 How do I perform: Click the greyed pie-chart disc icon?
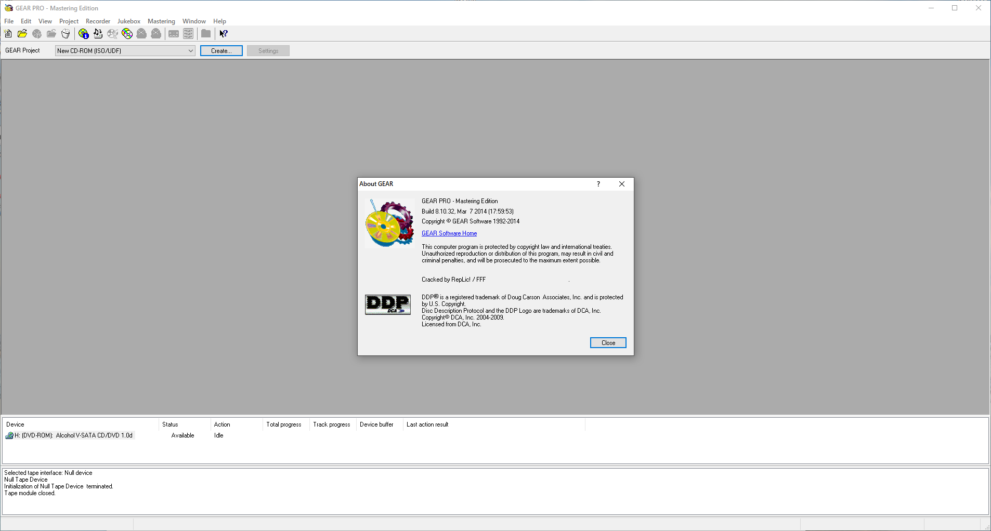37,34
